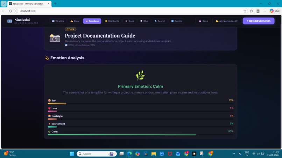Click the Joy emoji icon

(49, 100)
